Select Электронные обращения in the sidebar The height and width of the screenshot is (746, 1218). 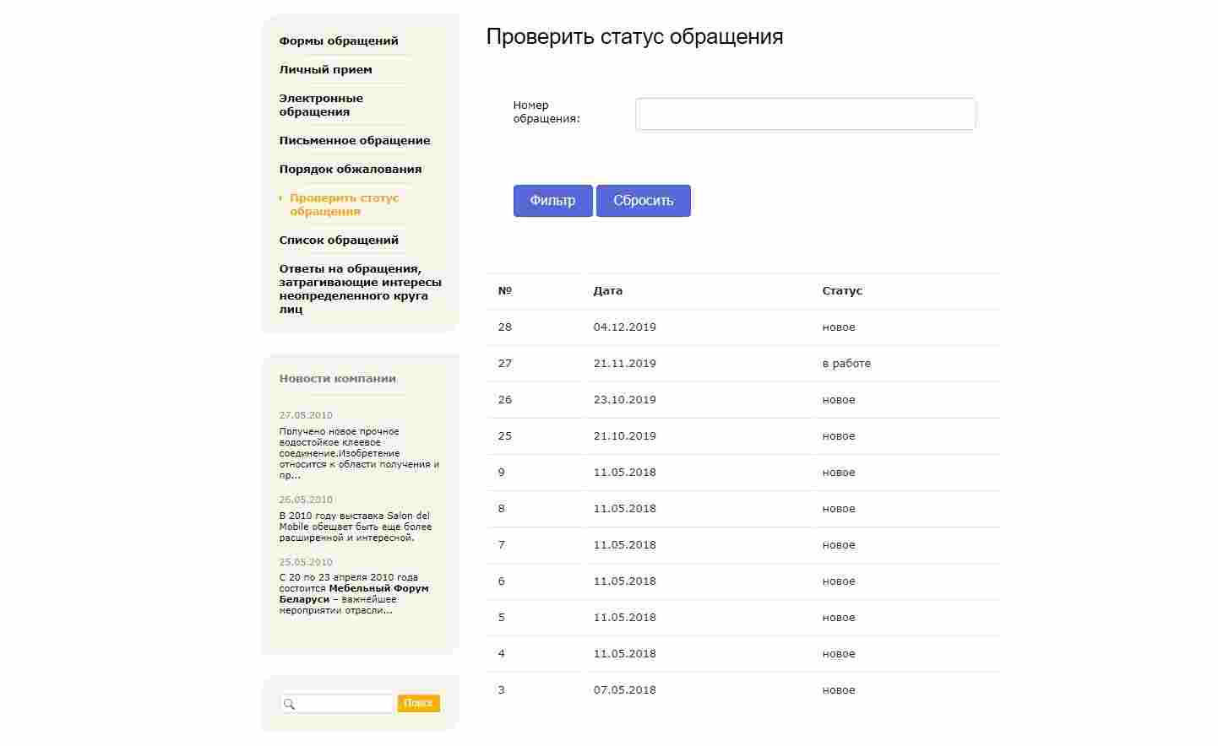pos(322,105)
